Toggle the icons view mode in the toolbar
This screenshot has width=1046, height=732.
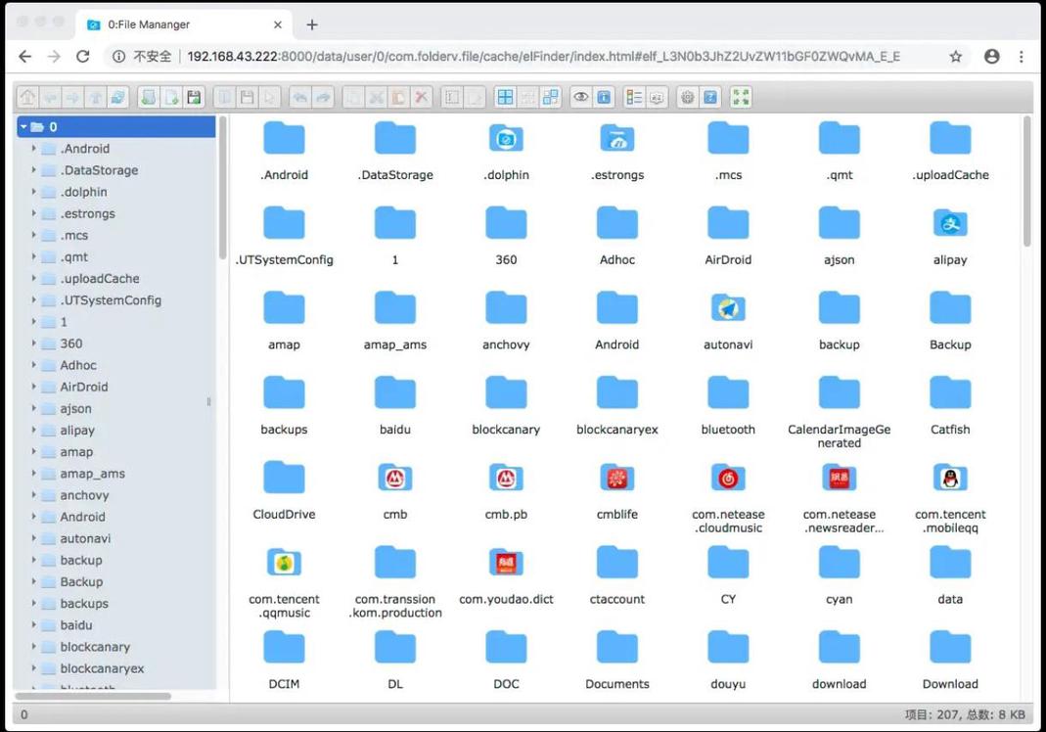pos(505,97)
